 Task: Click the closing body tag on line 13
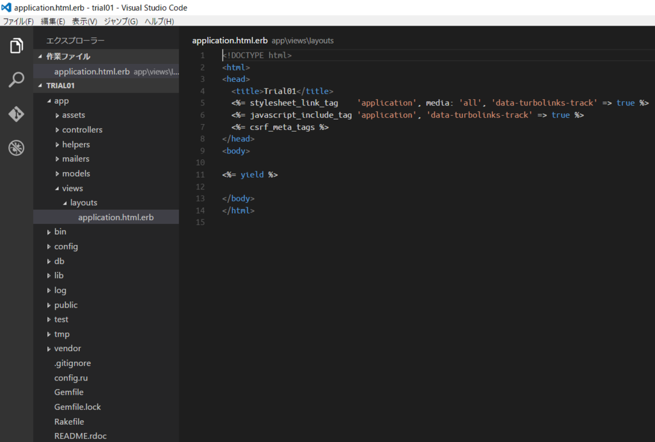pos(238,198)
